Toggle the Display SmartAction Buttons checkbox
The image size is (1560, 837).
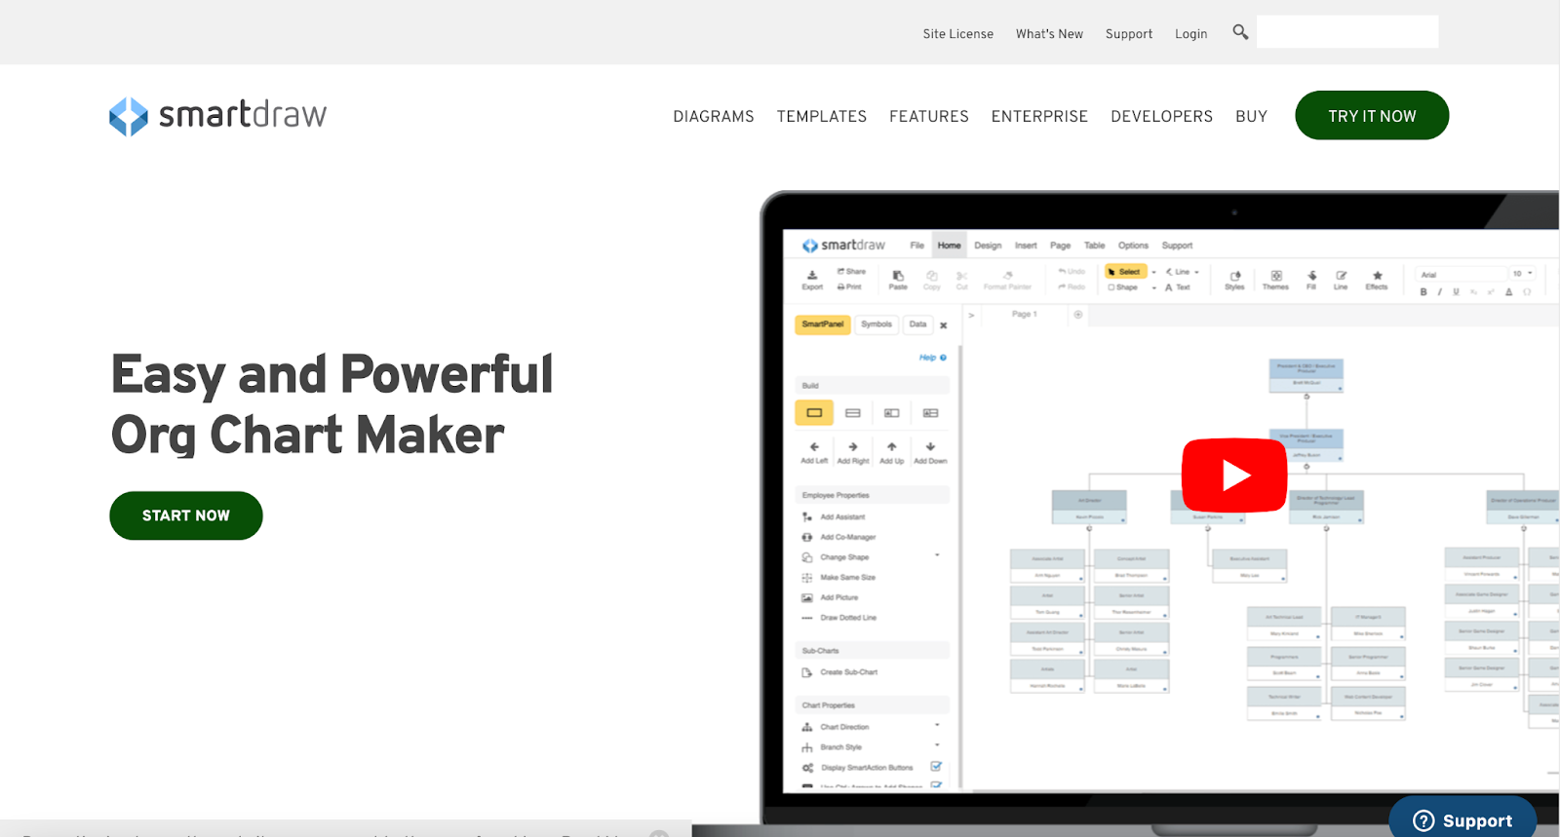(x=936, y=767)
